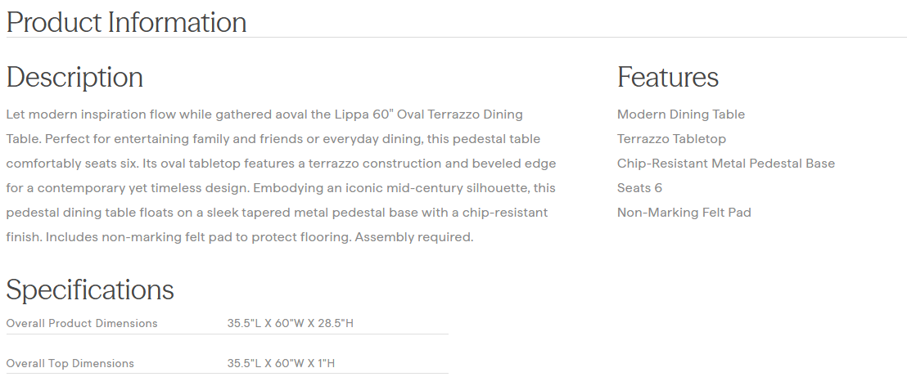This screenshot has width=907, height=386.
Task: Click the Specifications section heading
Action: coord(90,289)
